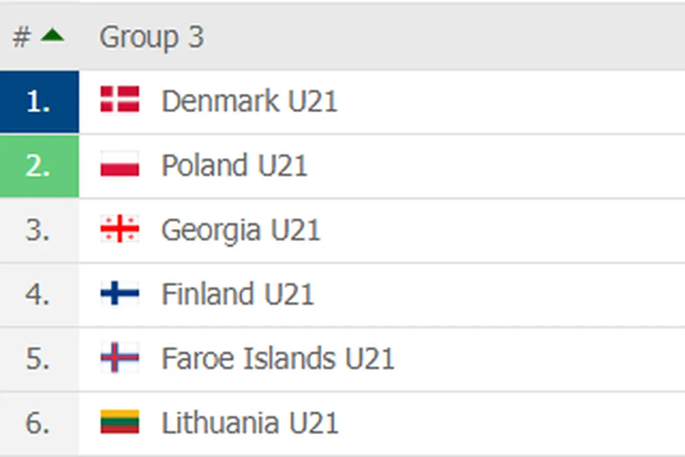The width and height of the screenshot is (685, 457).
Task: Click the Poland flag icon
Action: point(120,165)
